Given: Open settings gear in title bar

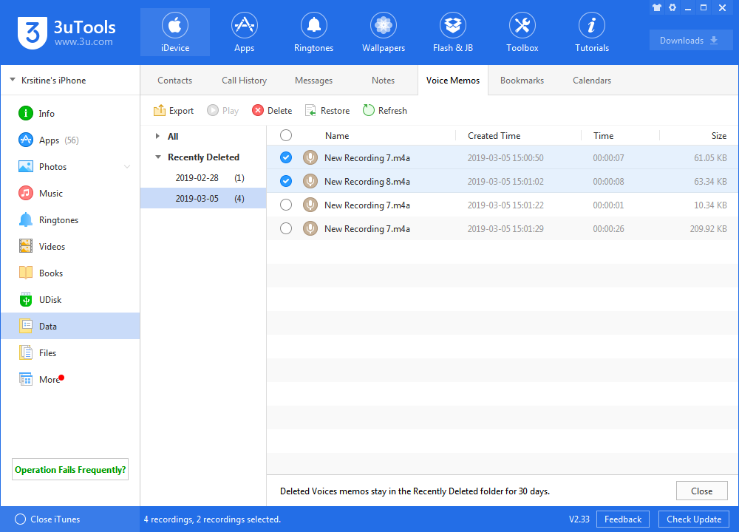Looking at the screenshot, I should 672,7.
